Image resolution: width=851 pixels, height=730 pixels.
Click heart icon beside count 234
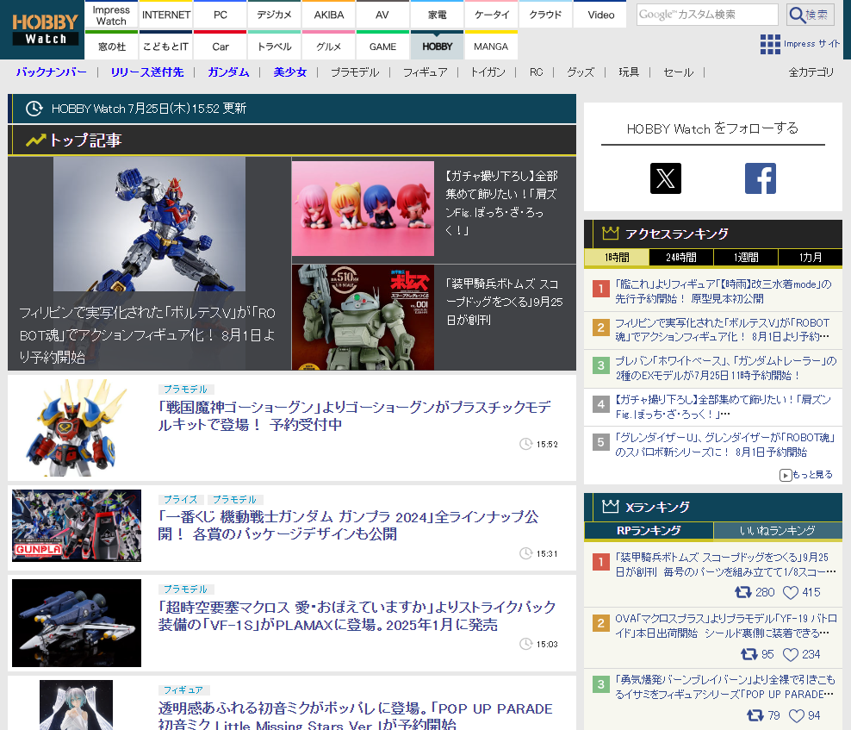[791, 654]
